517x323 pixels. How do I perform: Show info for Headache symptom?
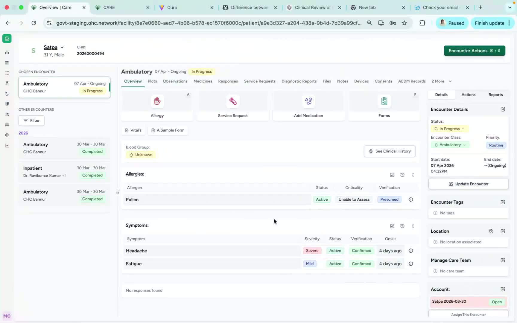[x=411, y=251]
